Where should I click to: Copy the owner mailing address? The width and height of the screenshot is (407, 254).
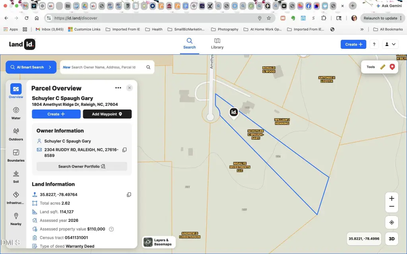pos(124,150)
